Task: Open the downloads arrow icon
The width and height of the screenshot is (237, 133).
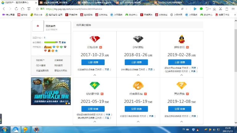Action: tap(214, 9)
